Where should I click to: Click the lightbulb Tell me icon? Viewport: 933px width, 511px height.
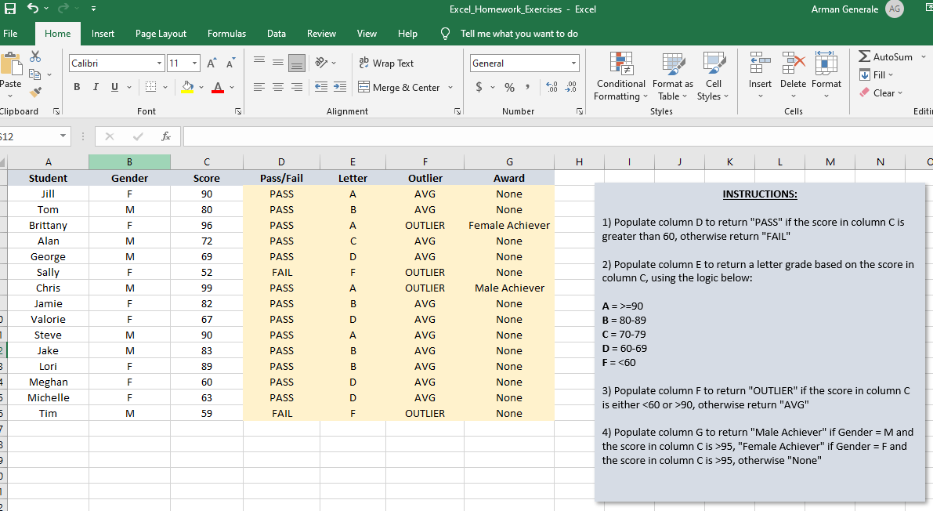445,34
